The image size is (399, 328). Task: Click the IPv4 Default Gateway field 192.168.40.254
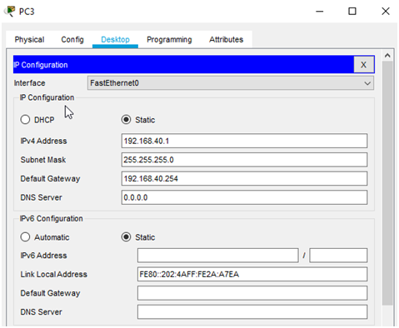(x=244, y=179)
